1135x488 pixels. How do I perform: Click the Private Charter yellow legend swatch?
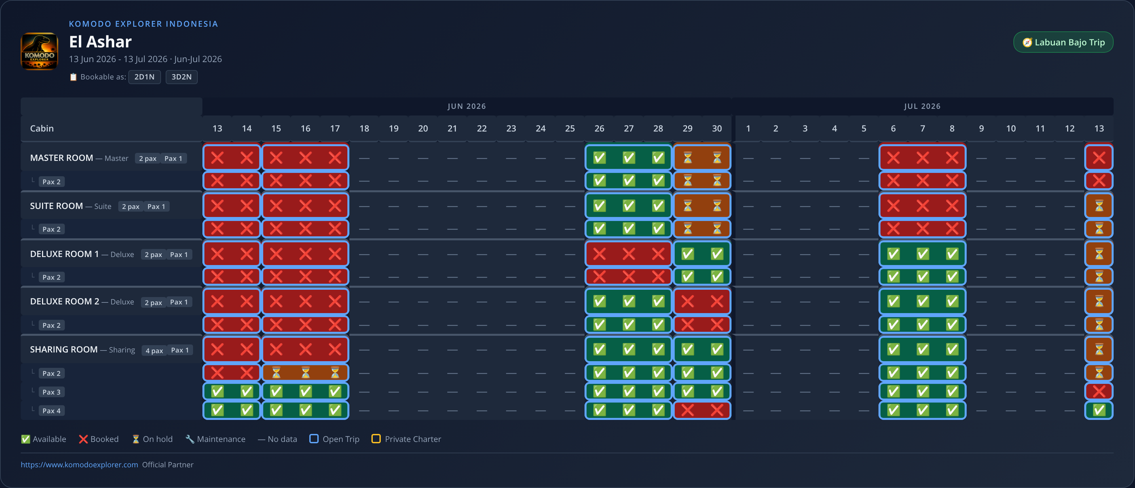(376, 439)
